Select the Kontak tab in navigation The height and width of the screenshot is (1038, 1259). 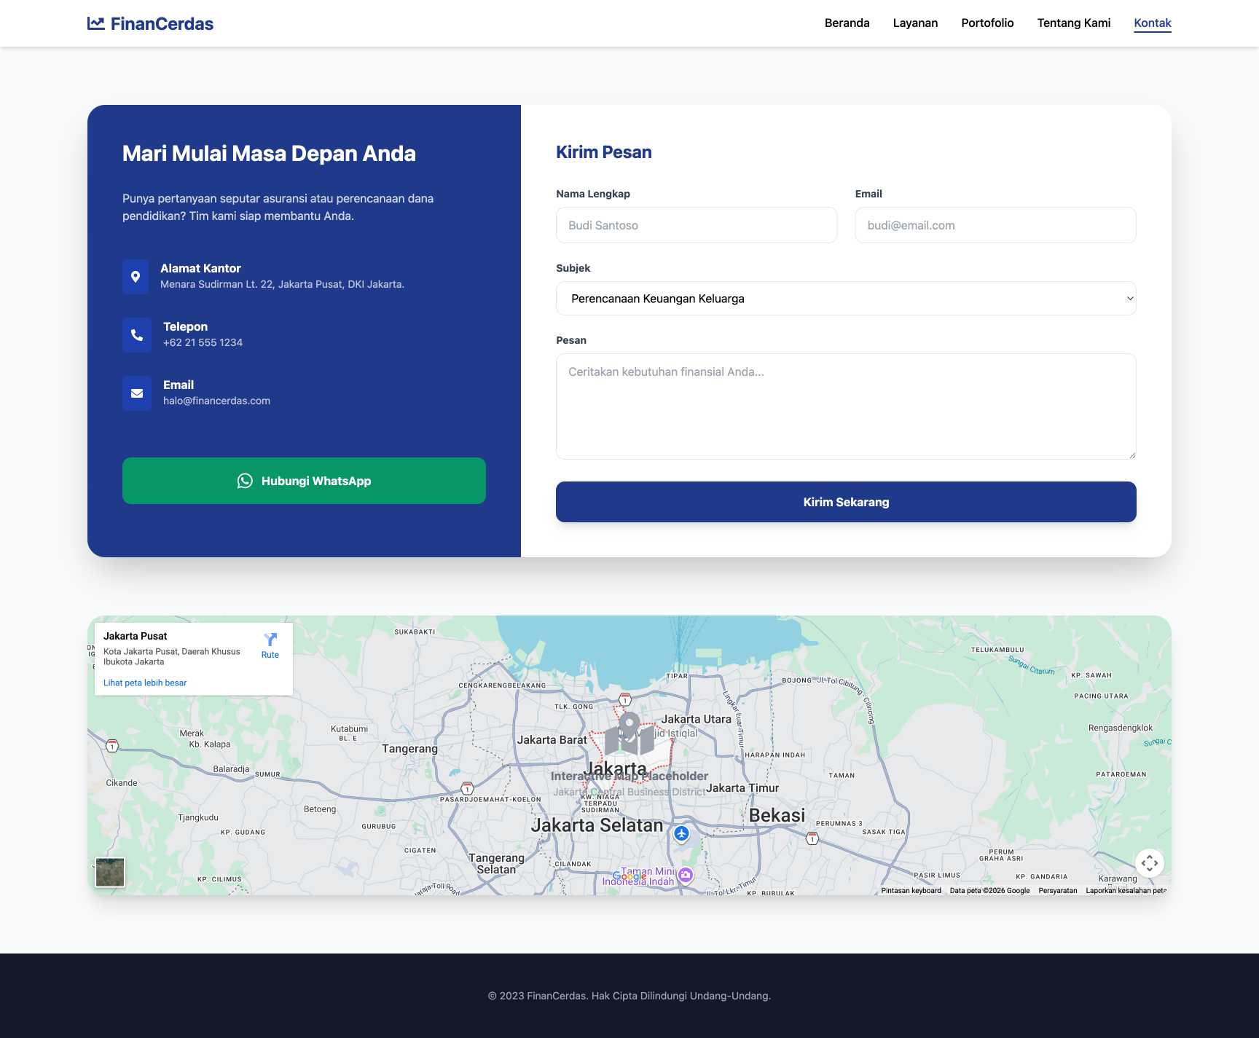1152,23
